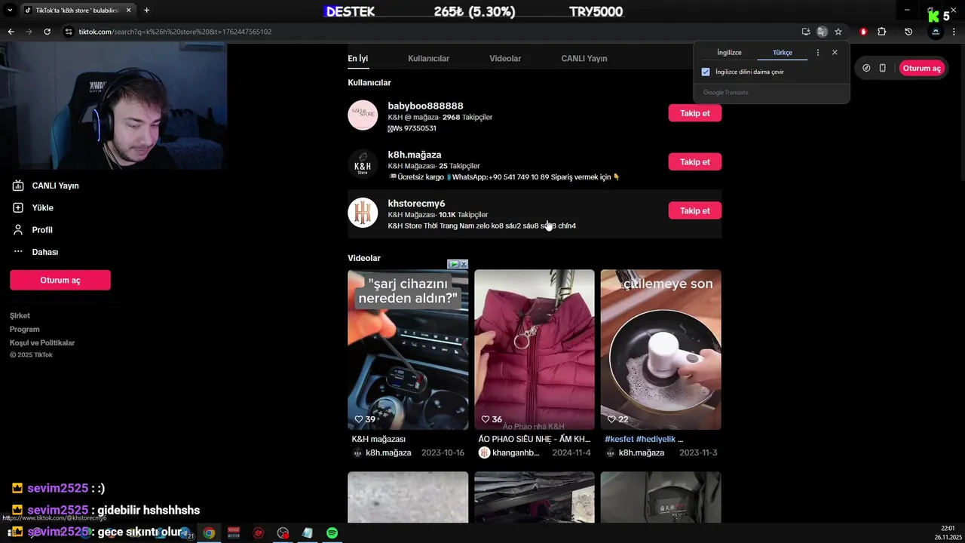Click the get app phone icon
The height and width of the screenshot is (543, 965).
pos(883,68)
